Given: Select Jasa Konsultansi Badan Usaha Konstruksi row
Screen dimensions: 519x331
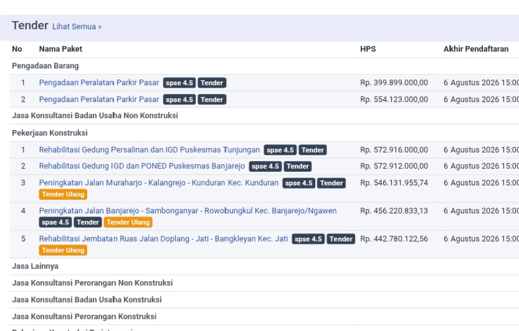Looking at the screenshot, I should pos(264,300).
